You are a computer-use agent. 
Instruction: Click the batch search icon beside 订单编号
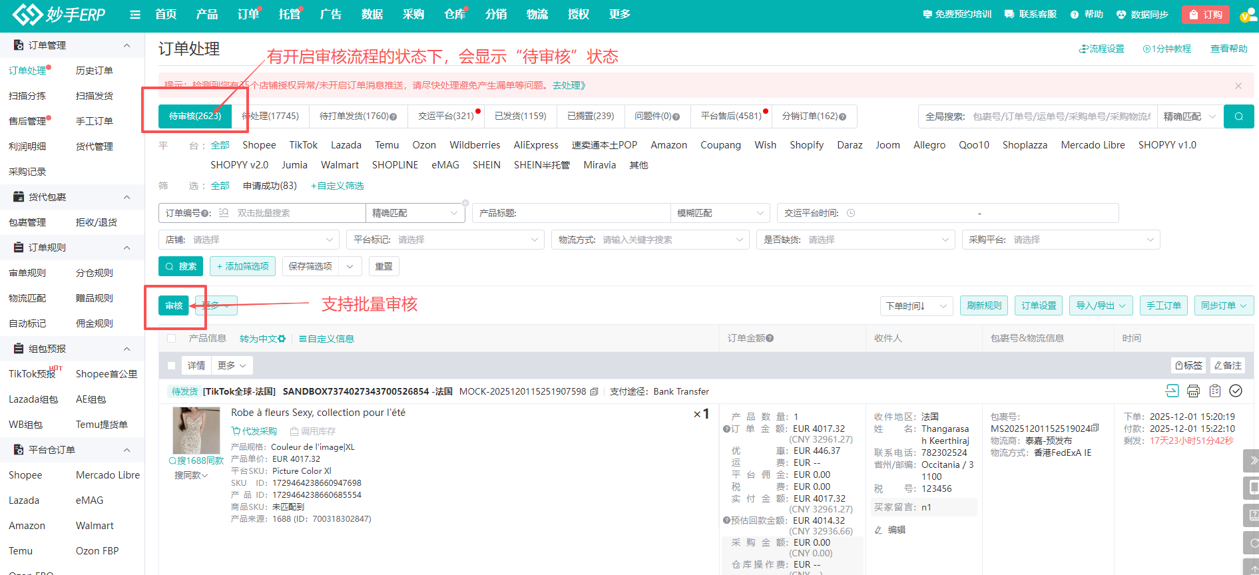224,213
